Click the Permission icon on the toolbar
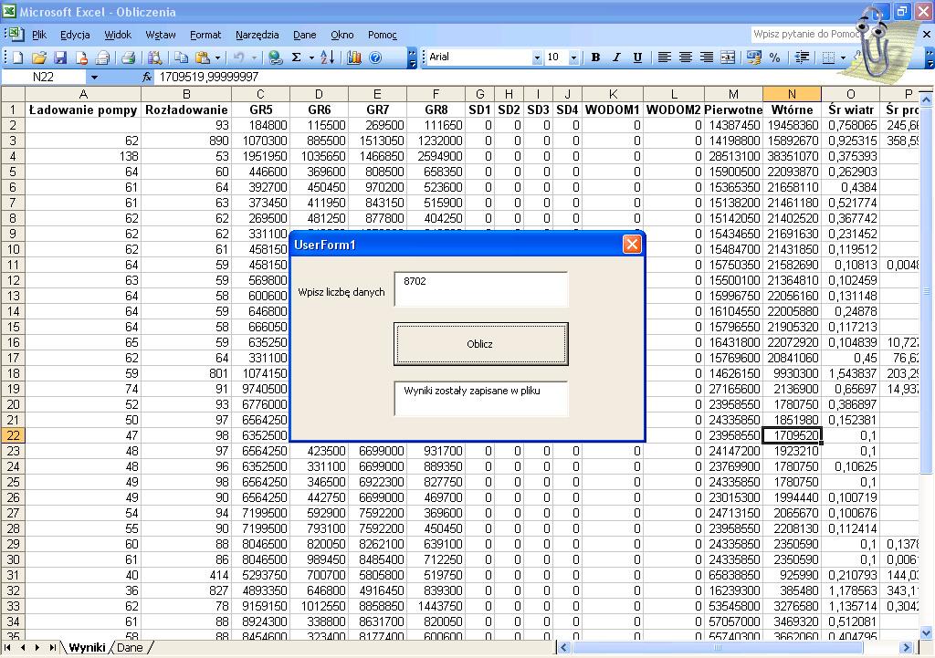Viewport: 935px width, 658px height. (81, 57)
